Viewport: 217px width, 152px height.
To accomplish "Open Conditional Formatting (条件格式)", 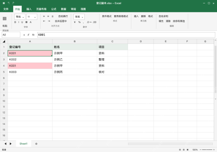I will pyautogui.click(x=107, y=16).
